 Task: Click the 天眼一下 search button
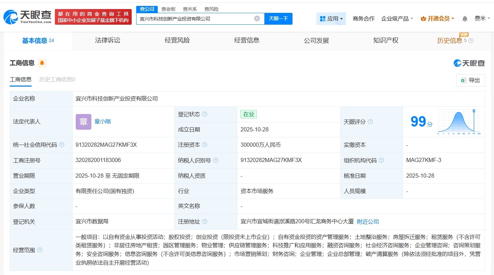pyautogui.click(x=278, y=18)
